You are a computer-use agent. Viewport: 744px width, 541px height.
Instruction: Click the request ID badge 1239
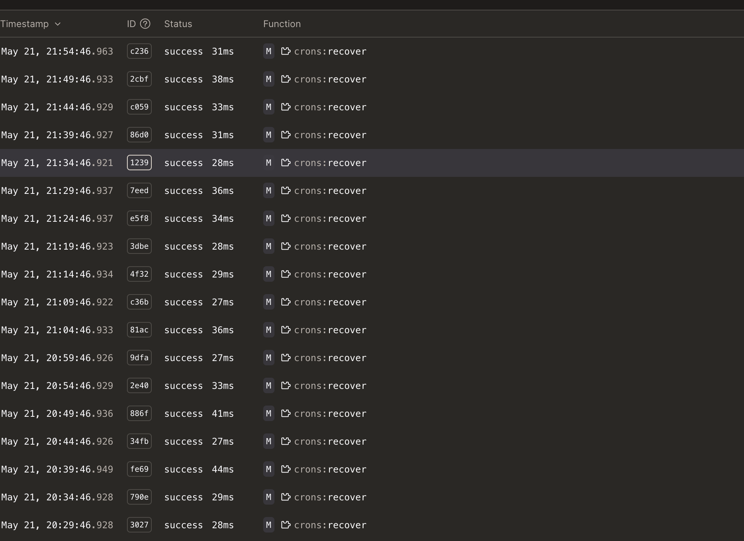coord(139,163)
